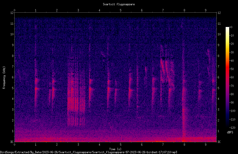
Task: Click the 'DC' label on right frequency axis
Action: (x=219, y=142)
